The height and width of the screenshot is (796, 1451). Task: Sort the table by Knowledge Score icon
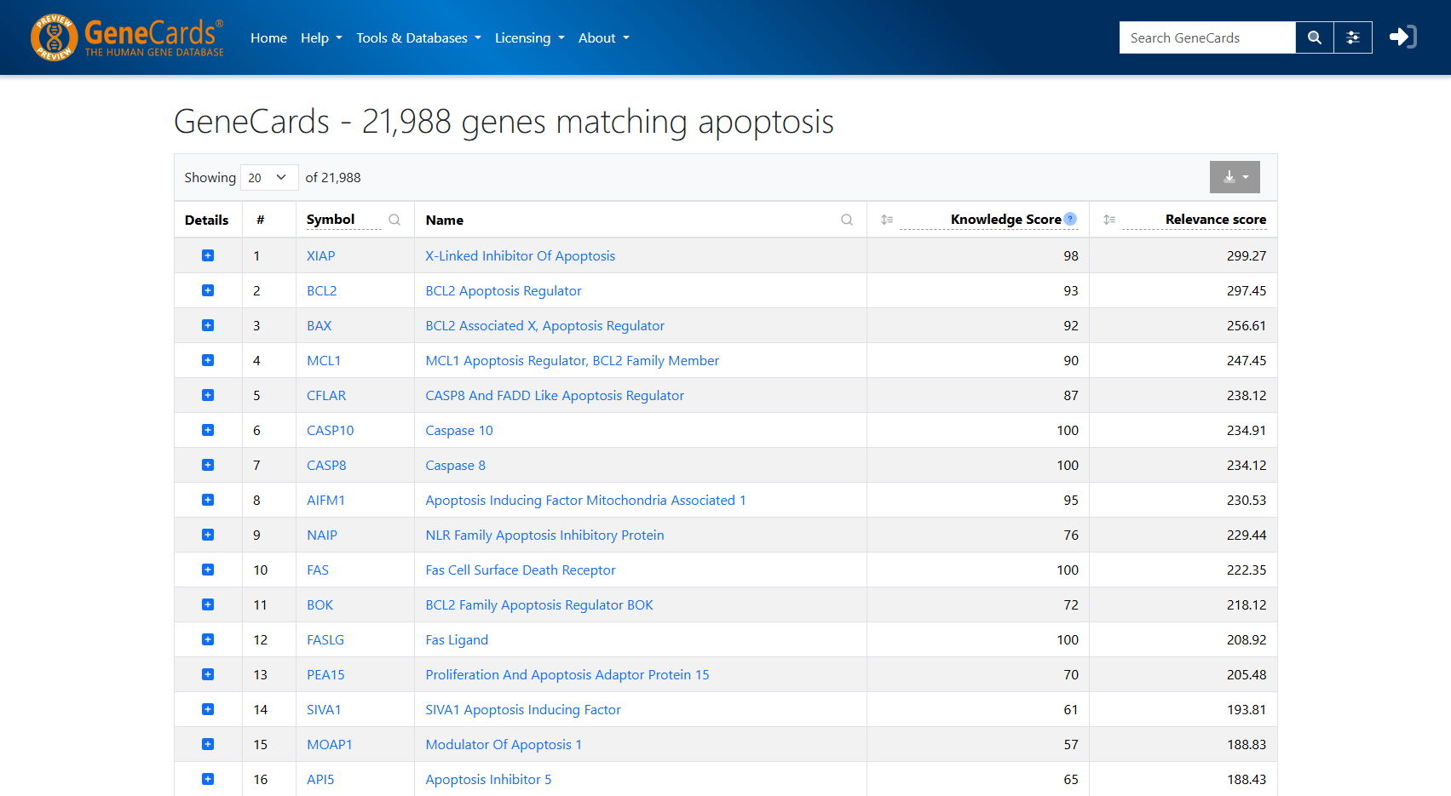(887, 219)
